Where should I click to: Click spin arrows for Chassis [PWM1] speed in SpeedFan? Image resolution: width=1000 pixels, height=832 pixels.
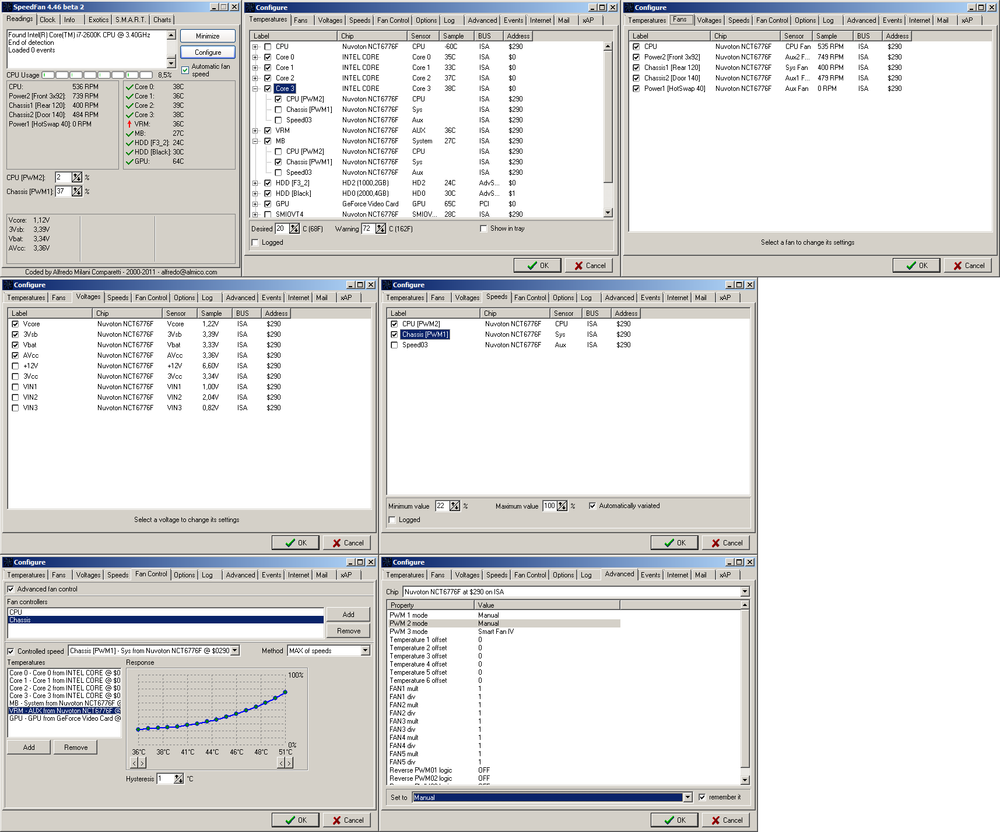tap(77, 191)
